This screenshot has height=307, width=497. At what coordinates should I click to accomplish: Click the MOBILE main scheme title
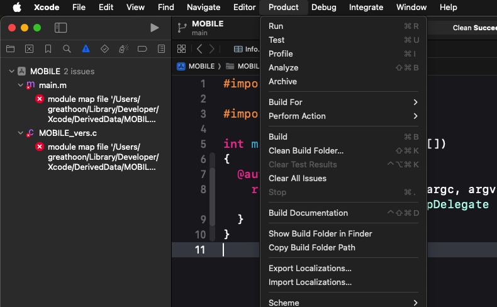pos(208,28)
